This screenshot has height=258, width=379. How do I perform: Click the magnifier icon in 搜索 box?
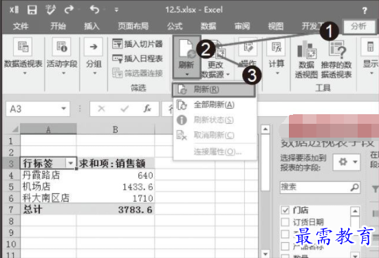click(355, 187)
